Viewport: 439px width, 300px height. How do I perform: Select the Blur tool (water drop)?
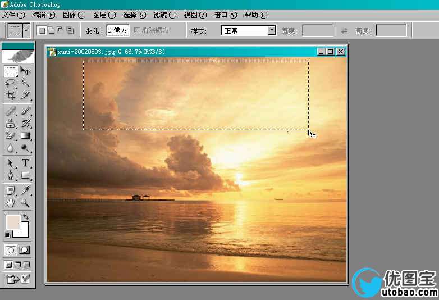coord(11,148)
